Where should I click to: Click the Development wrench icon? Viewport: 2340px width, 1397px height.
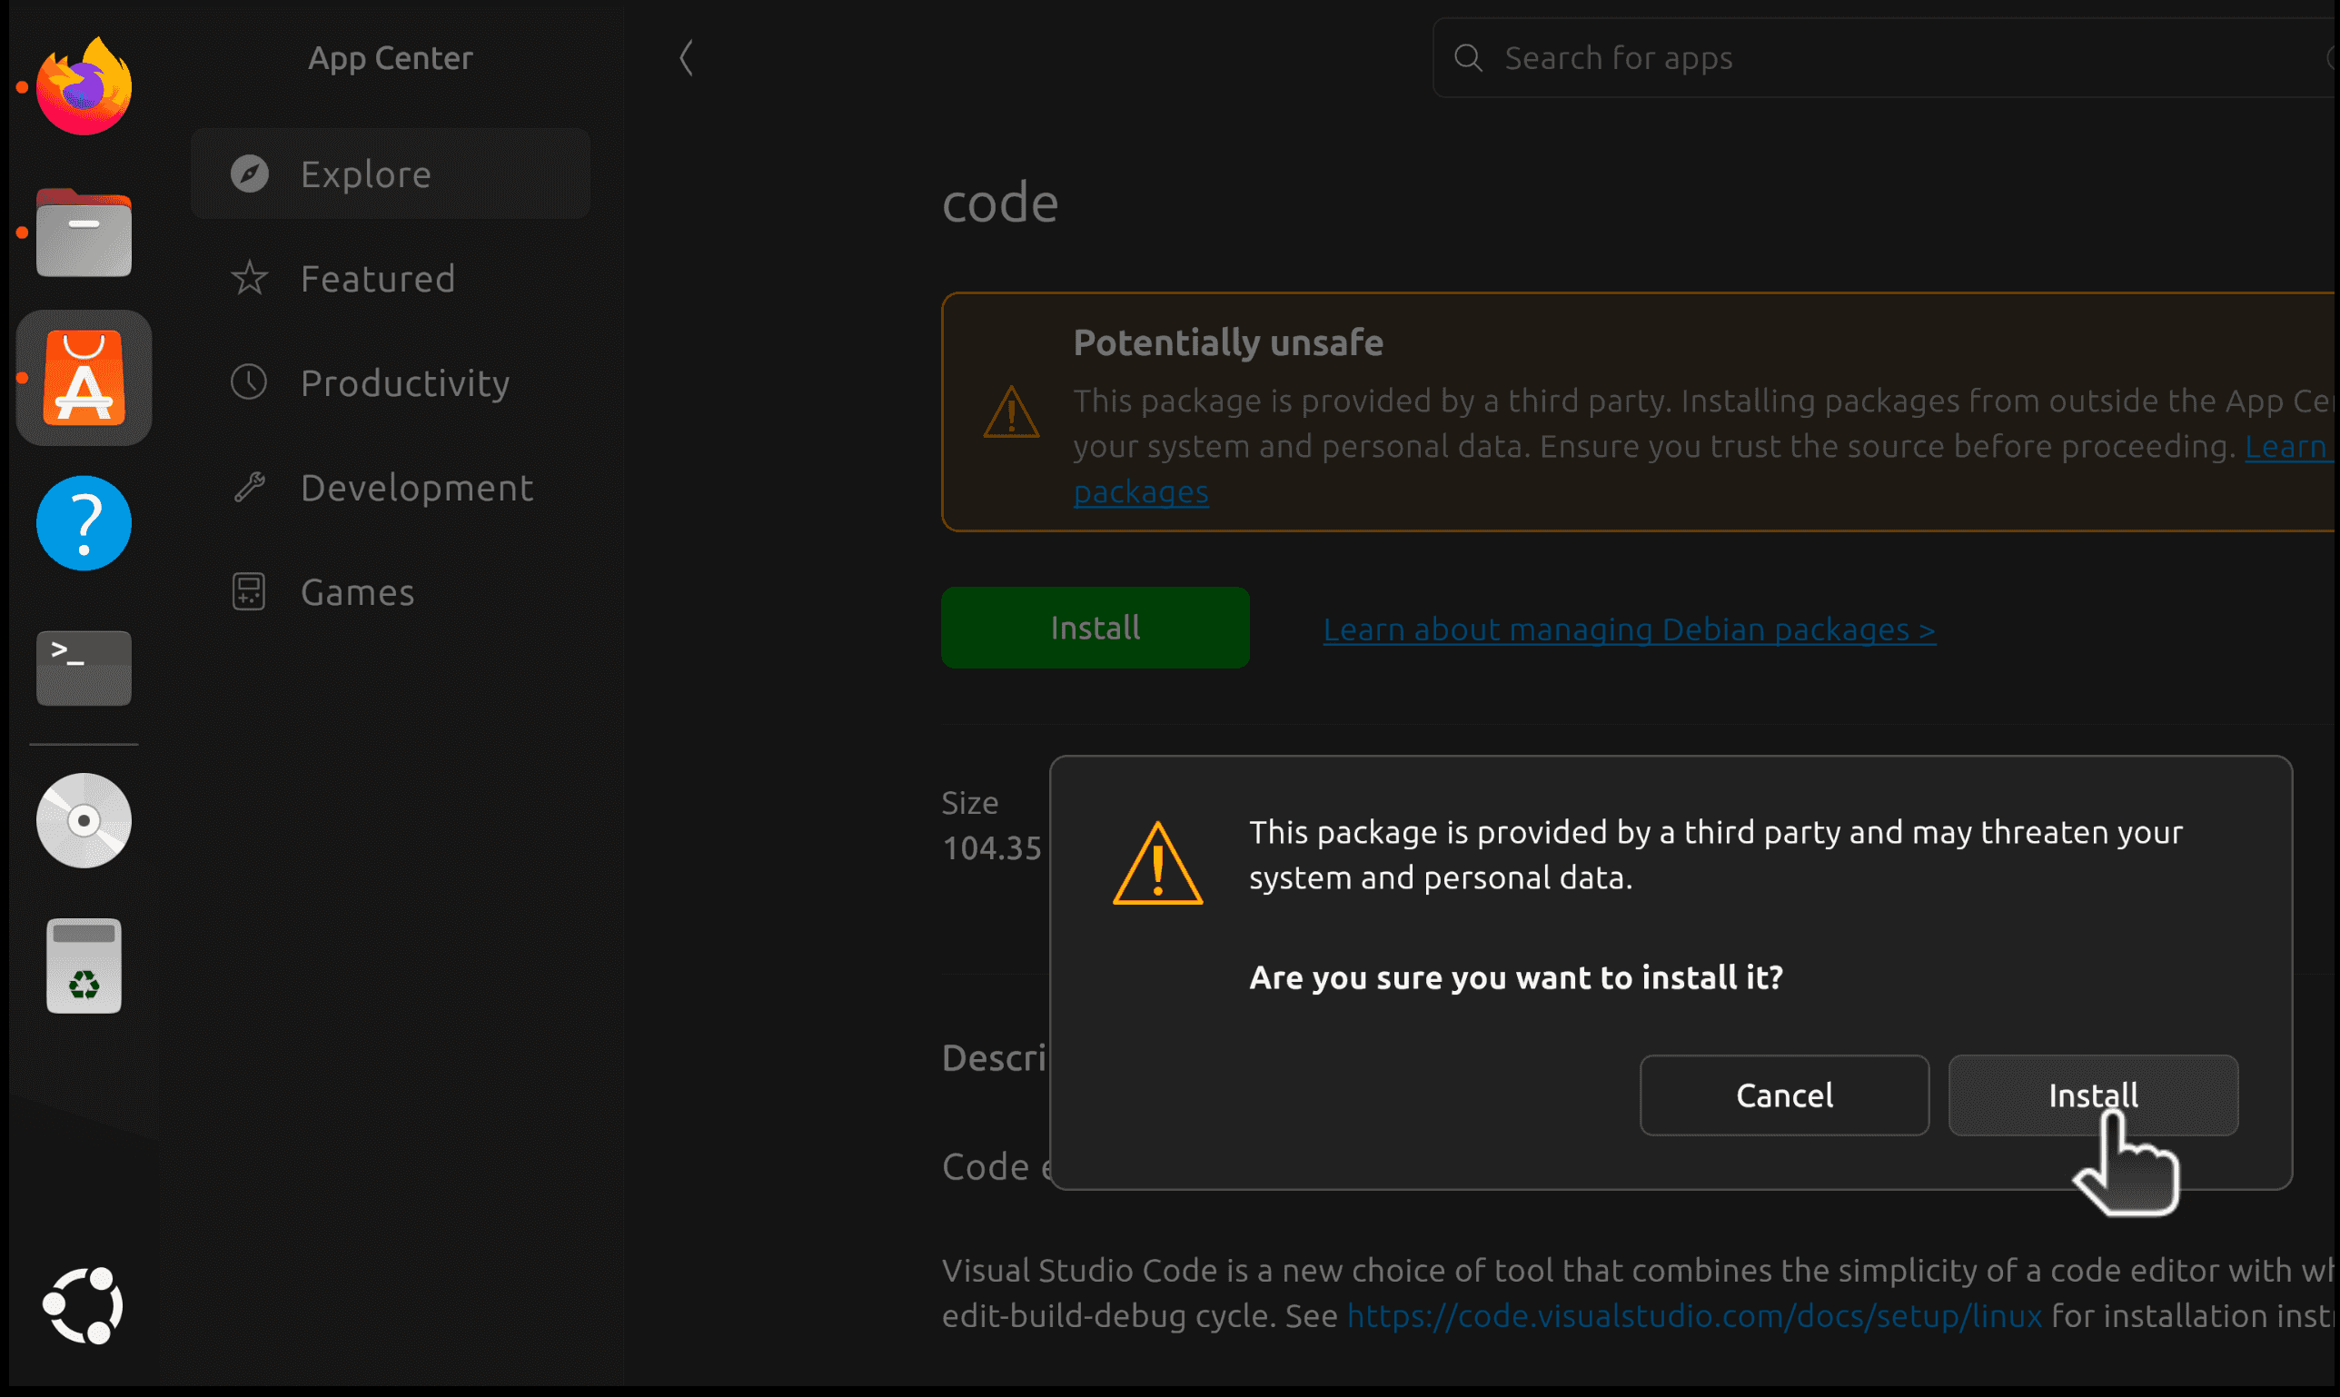(x=250, y=488)
